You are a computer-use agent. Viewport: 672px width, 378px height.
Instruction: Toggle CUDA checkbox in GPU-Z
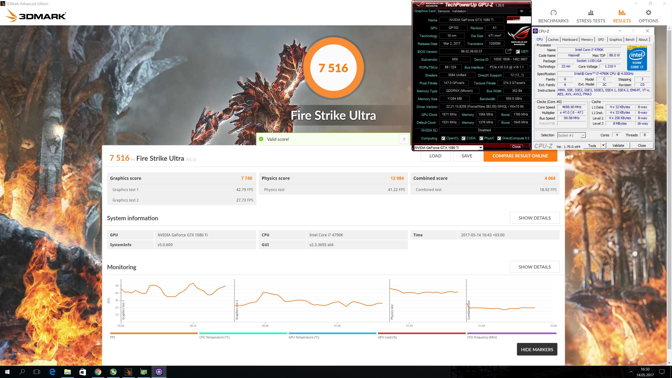(x=463, y=138)
